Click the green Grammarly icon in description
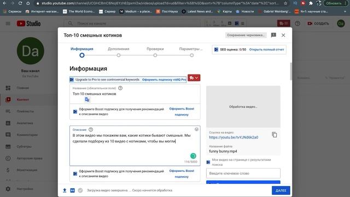 click(x=193, y=156)
